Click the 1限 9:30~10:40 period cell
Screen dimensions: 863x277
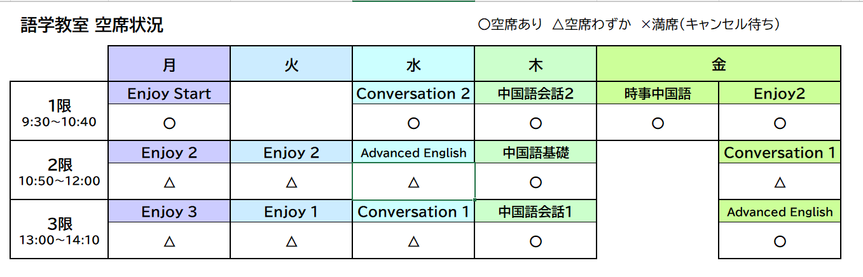[x=60, y=112]
